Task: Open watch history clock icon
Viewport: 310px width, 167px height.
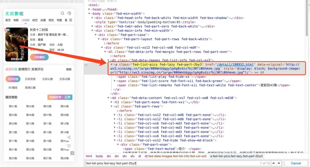Action: pyautogui.click(x=69, y=13)
